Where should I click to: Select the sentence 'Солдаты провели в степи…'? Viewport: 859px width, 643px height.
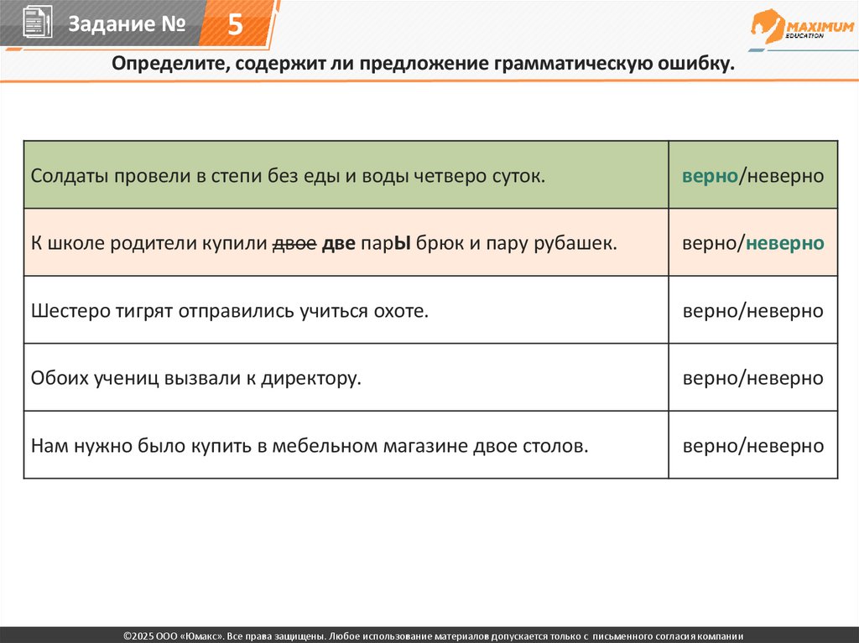point(288,176)
